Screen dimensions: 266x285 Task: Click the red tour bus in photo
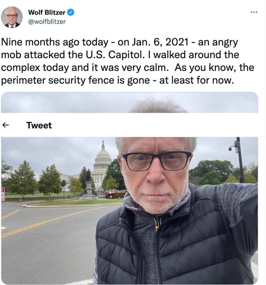point(116,194)
